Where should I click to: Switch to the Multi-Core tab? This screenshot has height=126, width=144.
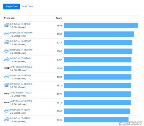(x=27, y=7)
